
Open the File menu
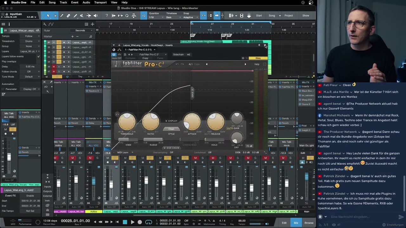point(33,3)
